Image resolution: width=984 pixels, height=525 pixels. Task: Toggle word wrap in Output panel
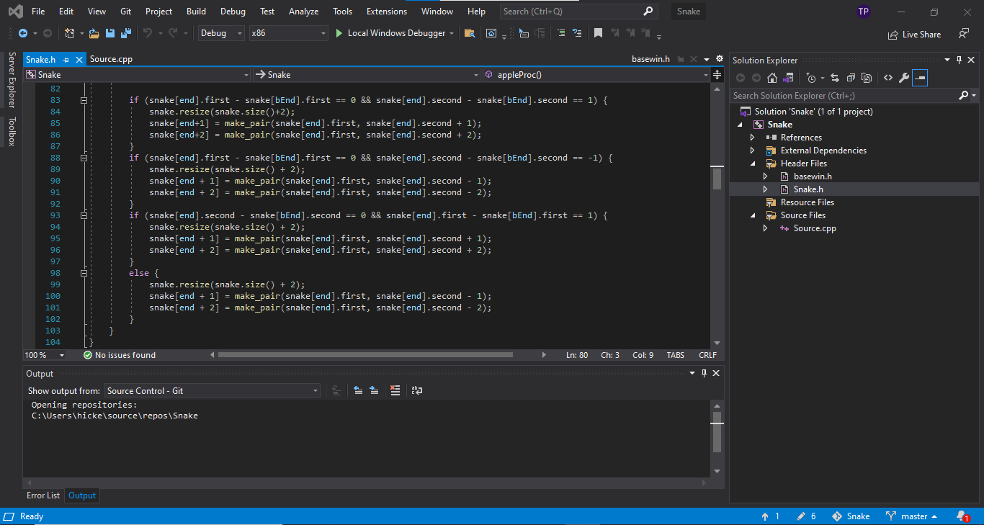417,390
